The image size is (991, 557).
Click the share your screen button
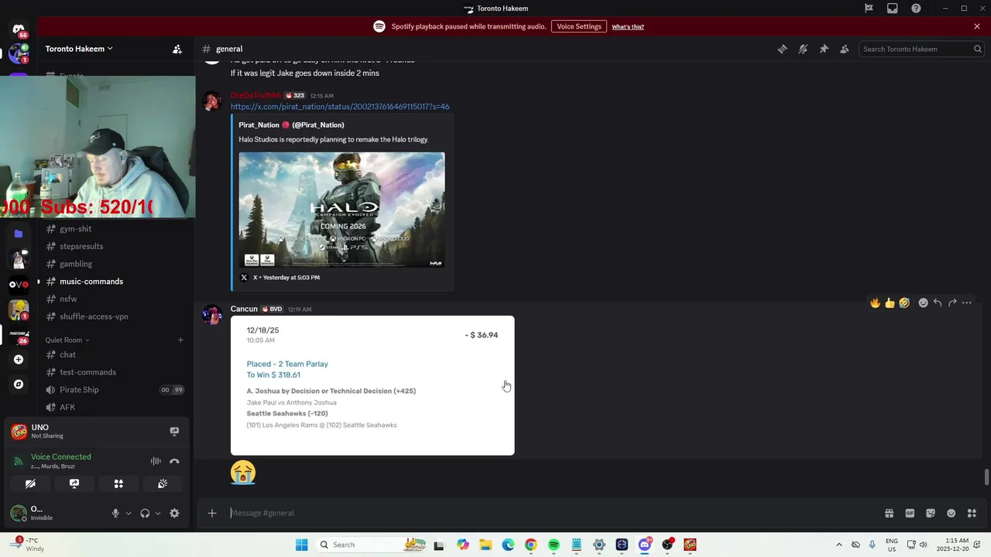click(x=74, y=484)
